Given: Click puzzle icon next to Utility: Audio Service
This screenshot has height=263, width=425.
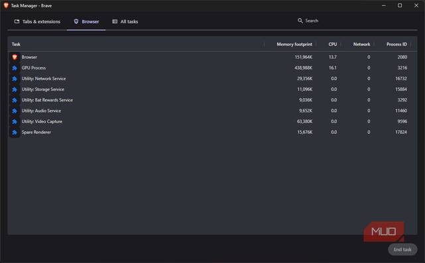Looking at the screenshot, I should (x=15, y=111).
